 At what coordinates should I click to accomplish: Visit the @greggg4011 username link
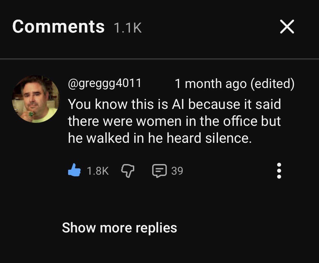[x=105, y=83]
